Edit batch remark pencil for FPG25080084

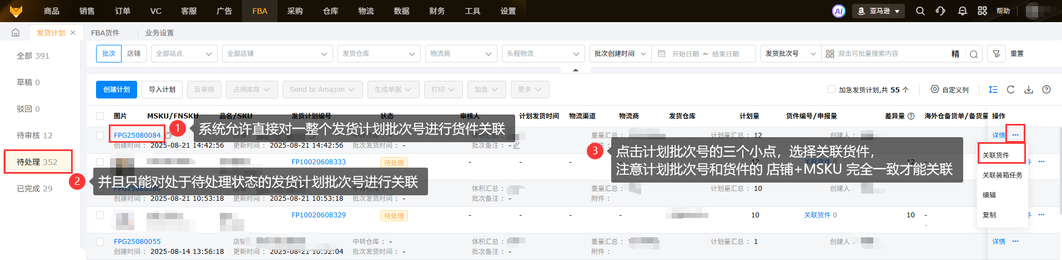tap(516, 145)
